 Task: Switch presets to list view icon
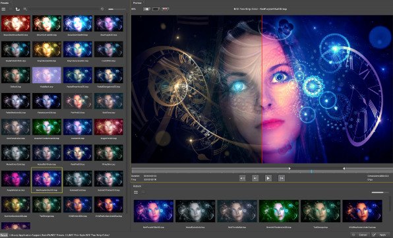(x=3, y=9)
